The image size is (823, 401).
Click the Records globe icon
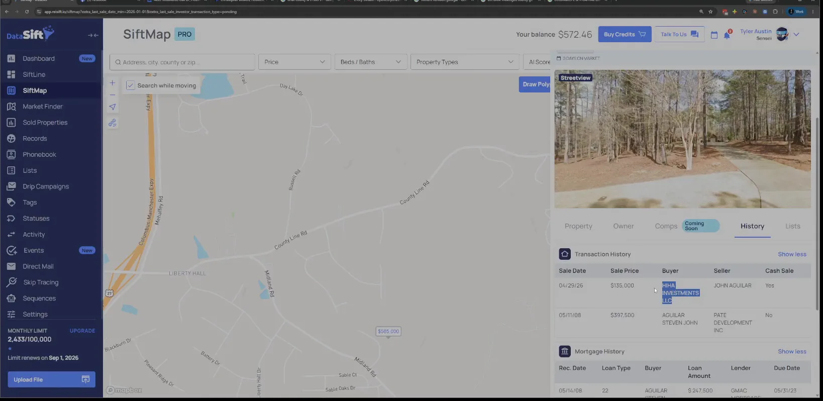[x=11, y=138]
